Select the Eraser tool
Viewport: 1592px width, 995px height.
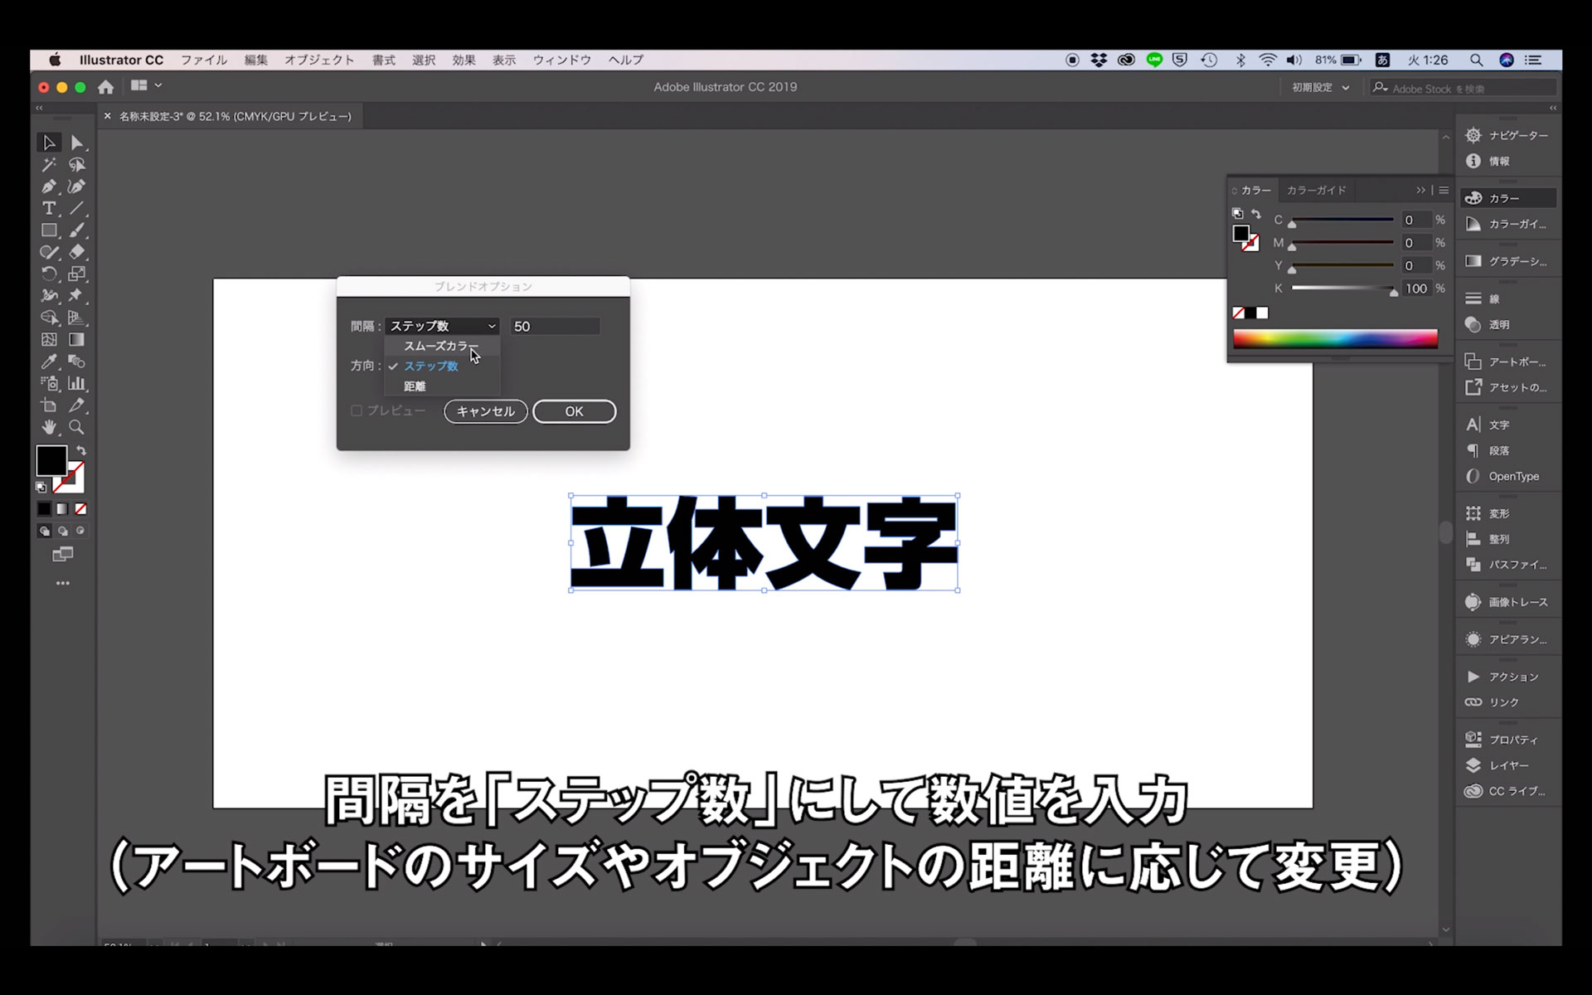click(x=77, y=252)
